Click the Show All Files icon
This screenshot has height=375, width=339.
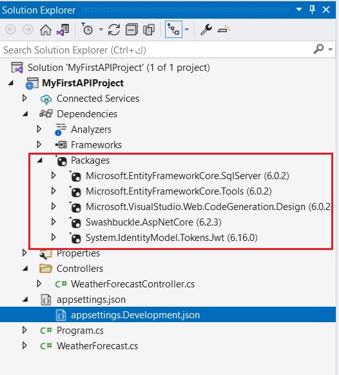pos(149,30)
